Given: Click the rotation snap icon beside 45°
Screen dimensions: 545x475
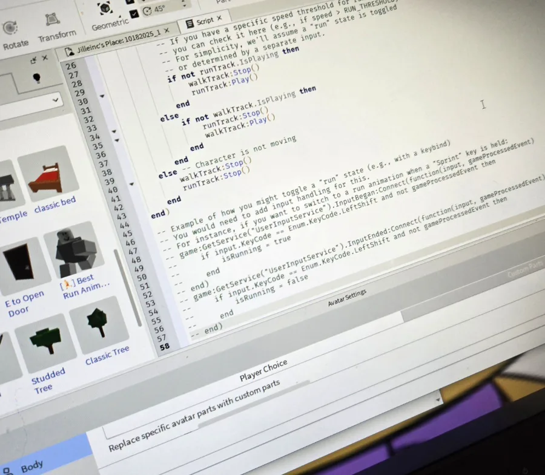Looking at the screenshot, I should point(147,11).
